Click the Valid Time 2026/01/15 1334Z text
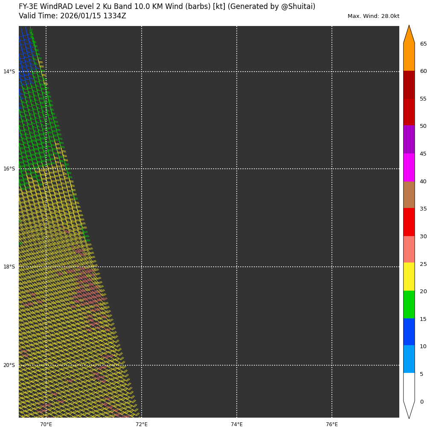The width and height of the screenshot is (430, 430). pos(73,16)
